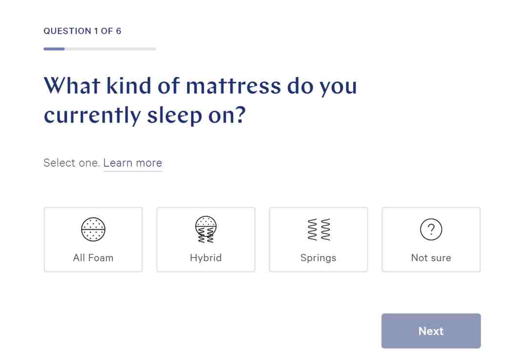This screenshot has width=527, height=358.
Task: Select the All Foam option card
Action: pos(93,239)
